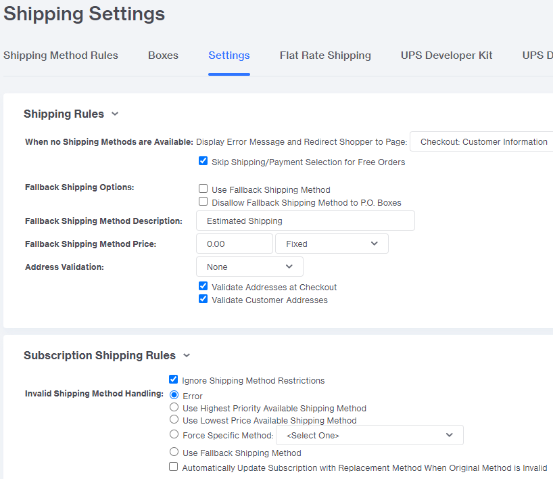Uncheck Ignore Shipping Method Restrictions
This screenshot has width=553, height=479.
tap(174, 380)
